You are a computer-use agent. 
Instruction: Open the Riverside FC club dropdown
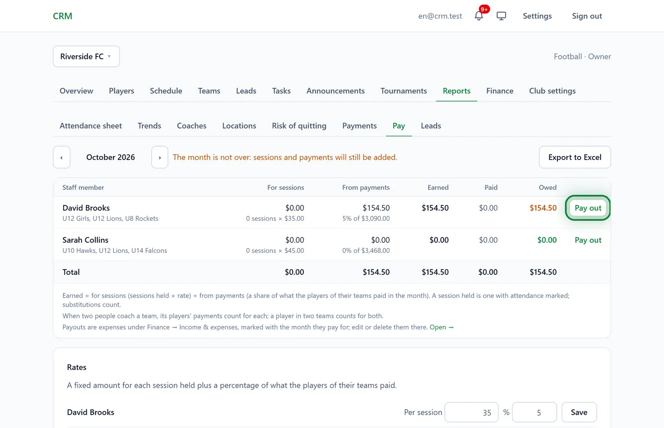click(x=86, y=56)
